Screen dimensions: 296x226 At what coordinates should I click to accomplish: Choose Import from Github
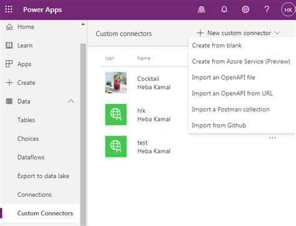[219, 125]
